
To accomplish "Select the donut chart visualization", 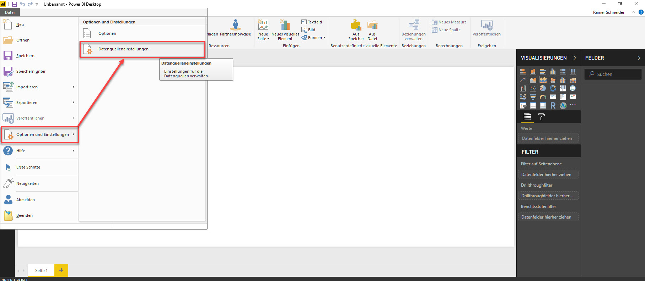I will tap(553, 88).
